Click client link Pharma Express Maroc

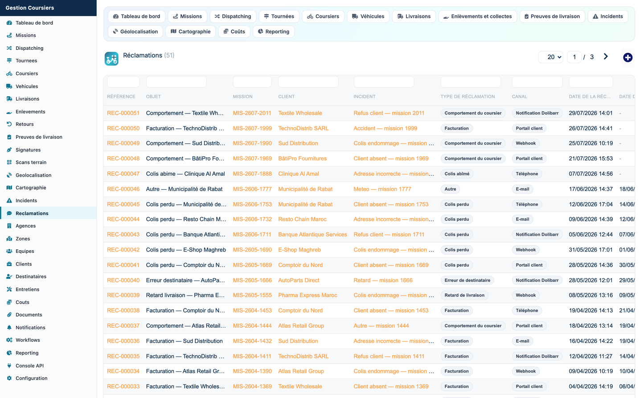(308, 295)
